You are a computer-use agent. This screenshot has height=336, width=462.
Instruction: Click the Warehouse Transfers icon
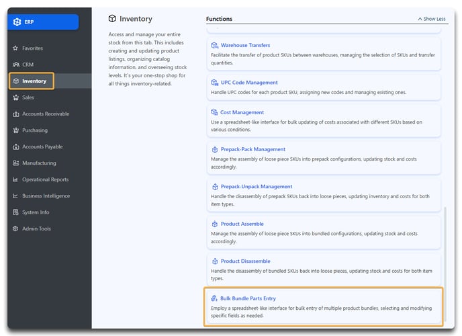tap(215, 46)
